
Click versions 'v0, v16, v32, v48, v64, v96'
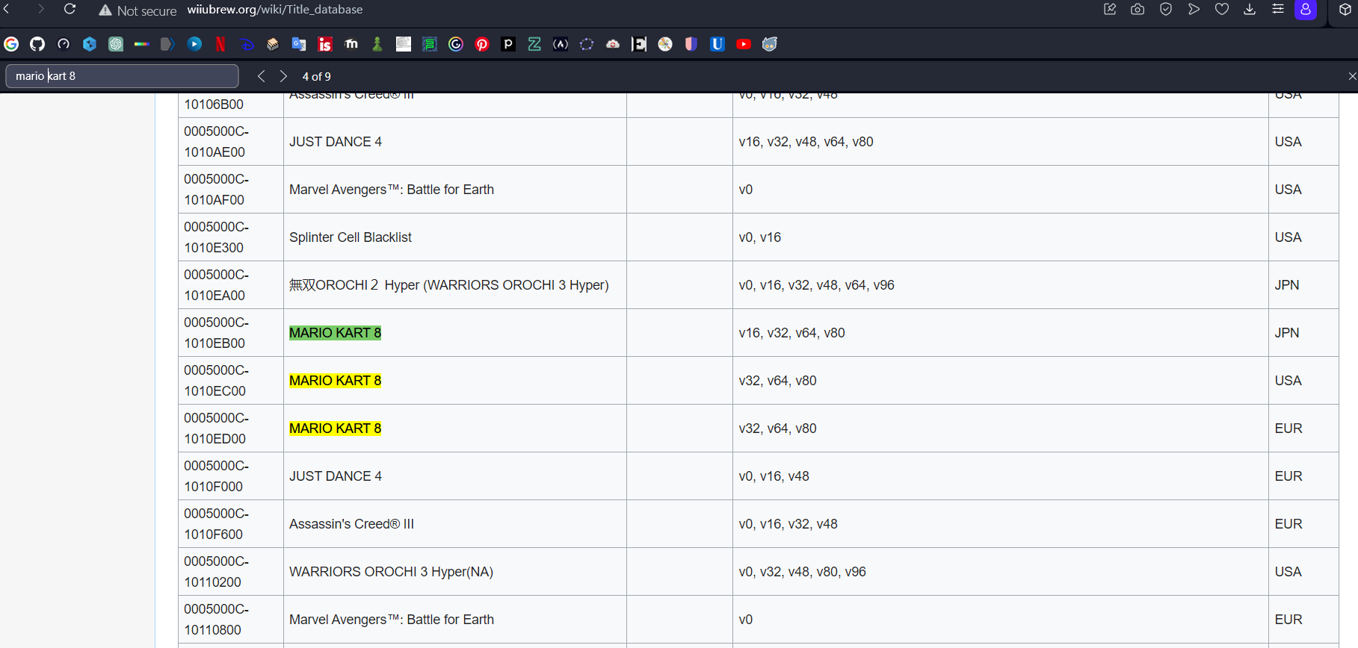tap(816, 285)
